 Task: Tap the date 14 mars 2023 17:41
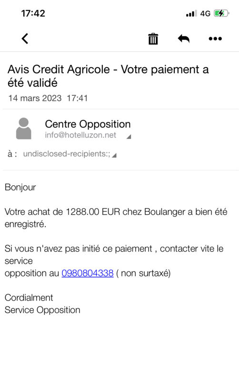pyautogui.click(x=48, y=98)
